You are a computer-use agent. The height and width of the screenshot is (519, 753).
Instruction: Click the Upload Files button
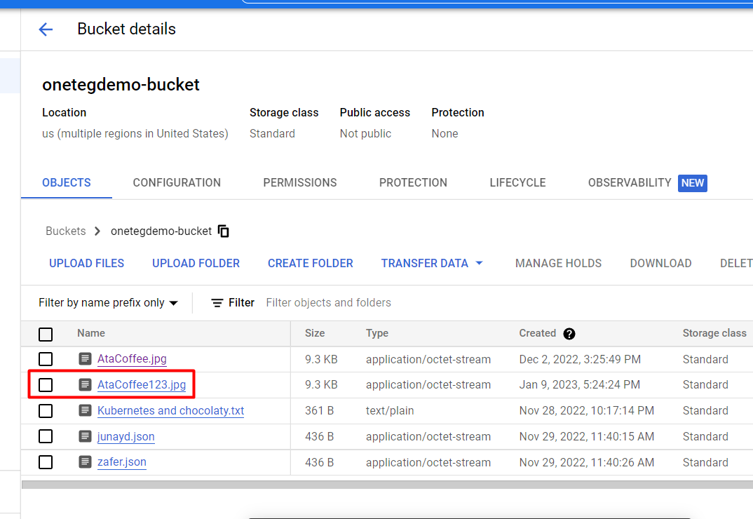pos(86,263)
